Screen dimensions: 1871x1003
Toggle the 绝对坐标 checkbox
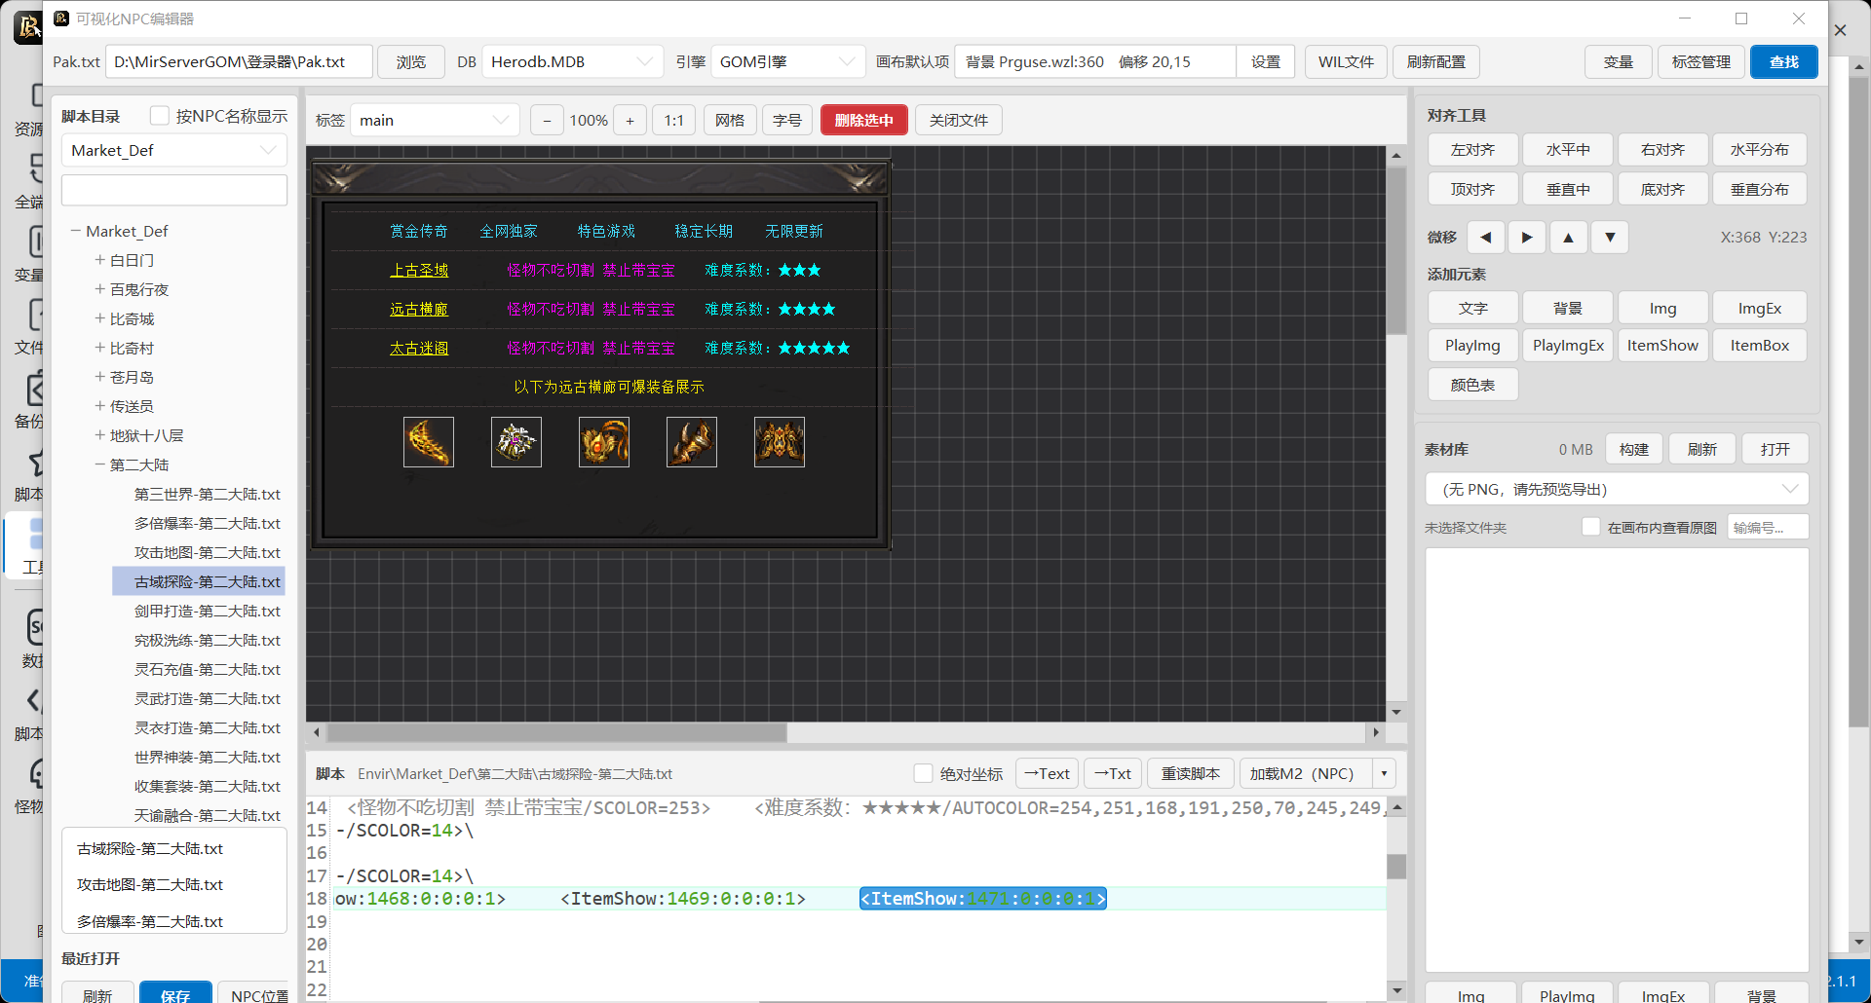click(923, 773)
